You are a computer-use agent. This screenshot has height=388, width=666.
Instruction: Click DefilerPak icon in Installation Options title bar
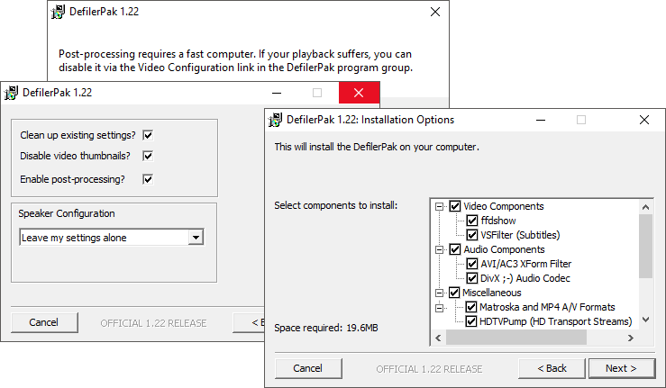[275, 120]
